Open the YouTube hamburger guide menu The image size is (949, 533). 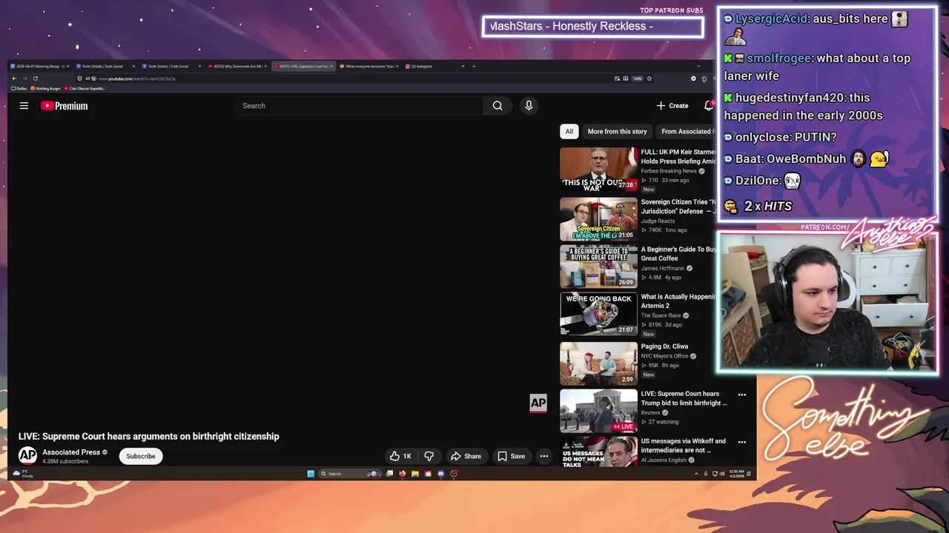click(24, 106)
